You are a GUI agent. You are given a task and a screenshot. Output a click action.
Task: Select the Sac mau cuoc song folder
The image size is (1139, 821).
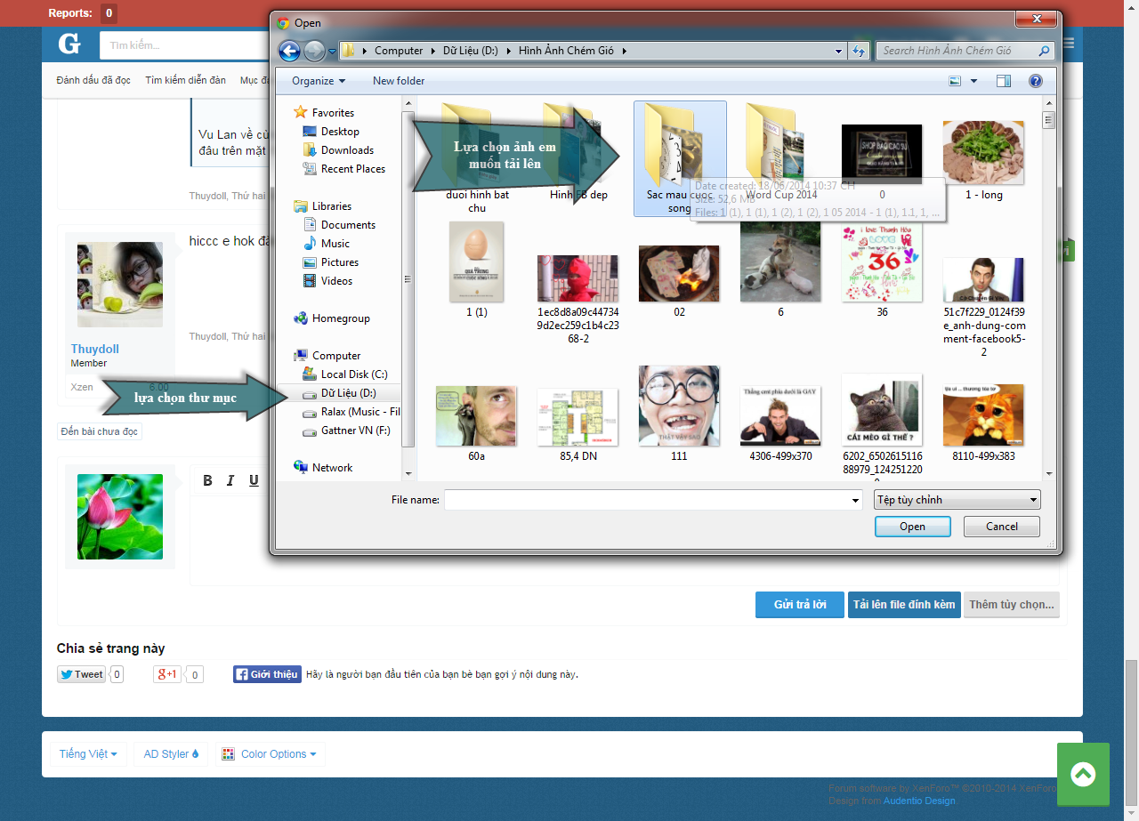coord(680,158)
